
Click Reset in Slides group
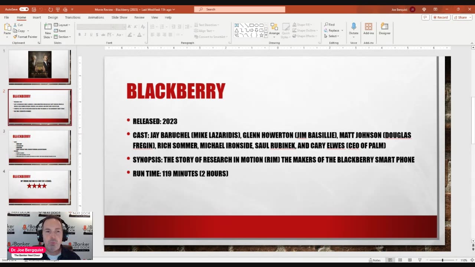coord(60,31)
